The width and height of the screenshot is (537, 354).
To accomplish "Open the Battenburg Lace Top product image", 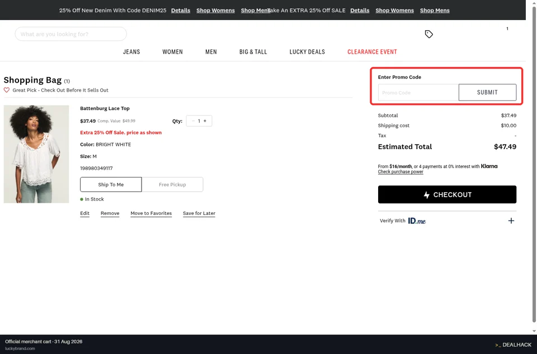I will [x=36, y=154].
